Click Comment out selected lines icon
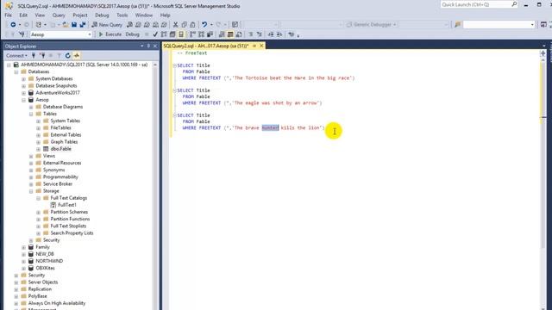Viewport: 552px width, 310px height. [251, 34]
